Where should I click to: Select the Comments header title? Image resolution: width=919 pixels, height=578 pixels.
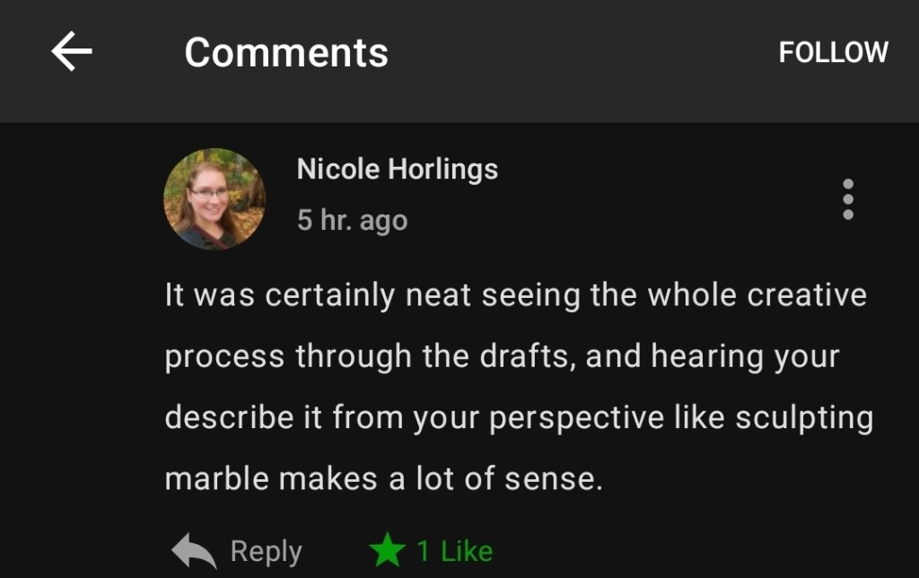[x=286, y=52]
